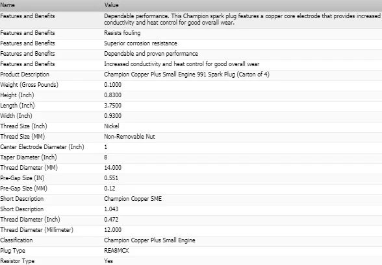Viewport: 382px width, 265px height.
Task: Click the 1.043 value cell
Action: (x=111, y=209)
